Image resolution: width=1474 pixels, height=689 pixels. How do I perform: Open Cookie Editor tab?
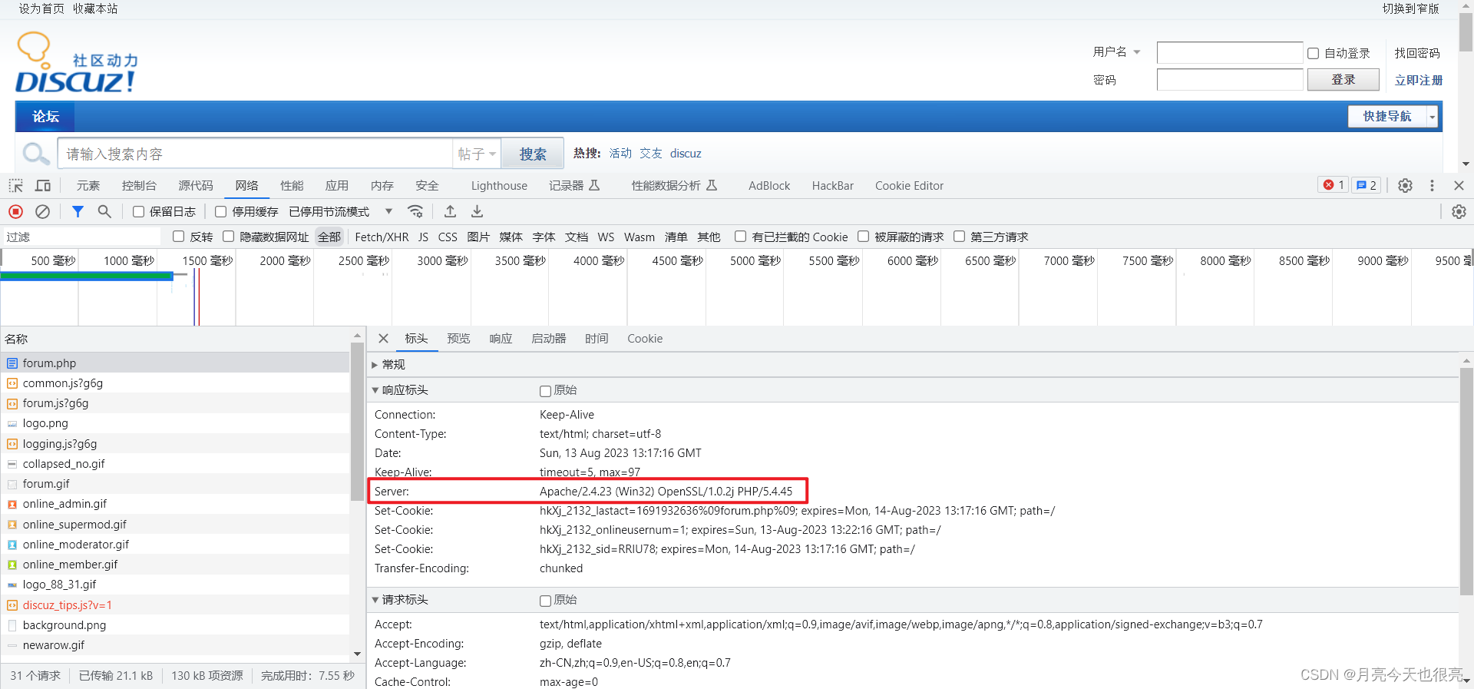pyautogui.click(x=909, y=186)
